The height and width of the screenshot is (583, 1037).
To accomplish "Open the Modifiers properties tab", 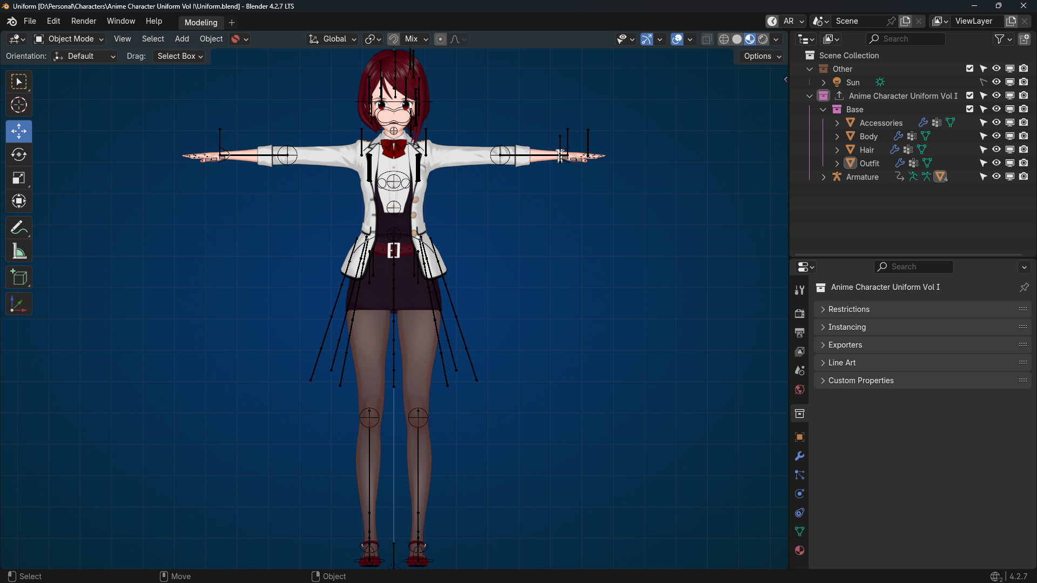I will (x=800, y=456).
